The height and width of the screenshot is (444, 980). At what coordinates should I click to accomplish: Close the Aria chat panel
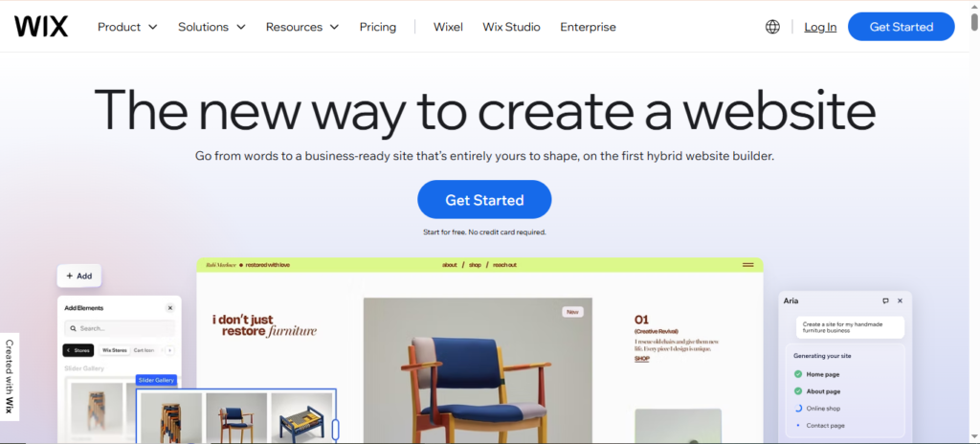[900, 300]
